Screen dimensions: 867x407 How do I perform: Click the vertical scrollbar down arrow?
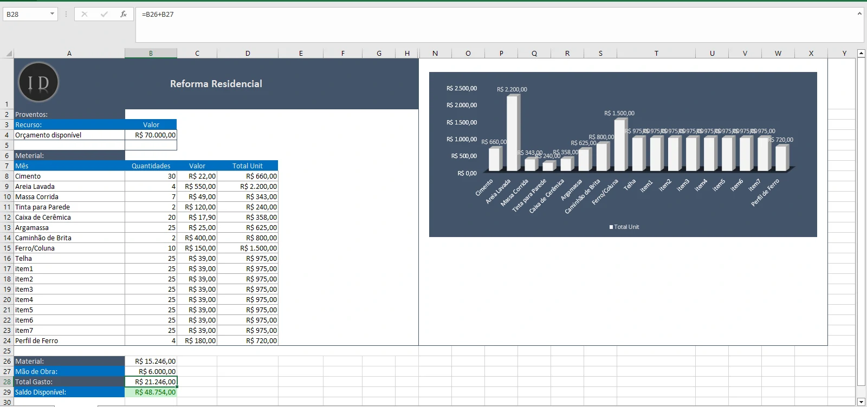point(861,402)
